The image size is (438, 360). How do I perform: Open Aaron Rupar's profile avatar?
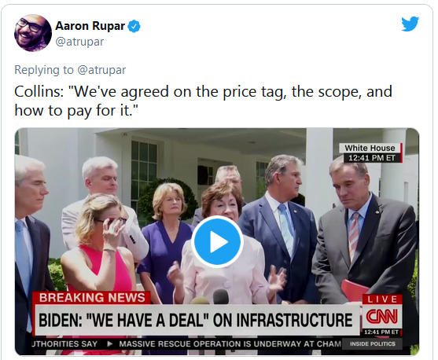pos(33,33)
